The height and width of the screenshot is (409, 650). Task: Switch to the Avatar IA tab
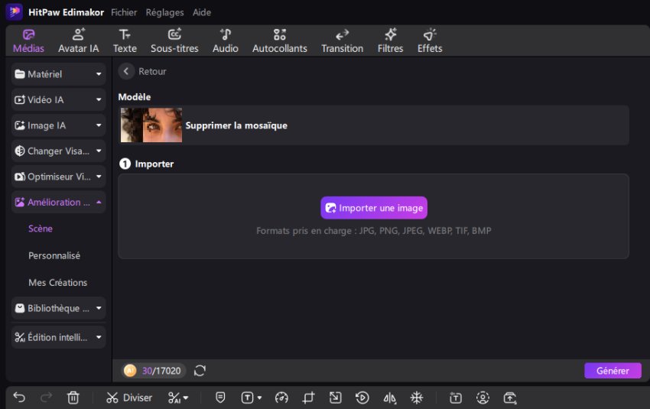tap(78, 41)
